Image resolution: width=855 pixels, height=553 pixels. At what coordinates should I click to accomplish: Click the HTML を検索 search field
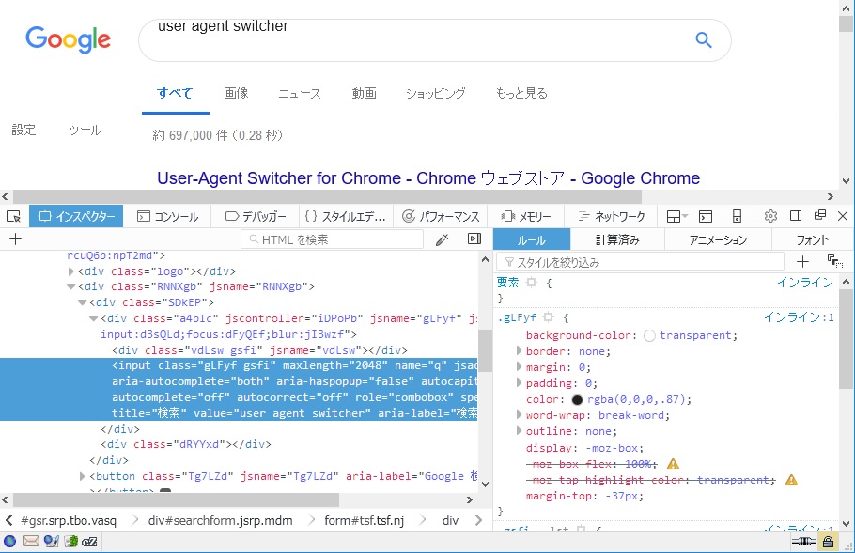point(338,239)
